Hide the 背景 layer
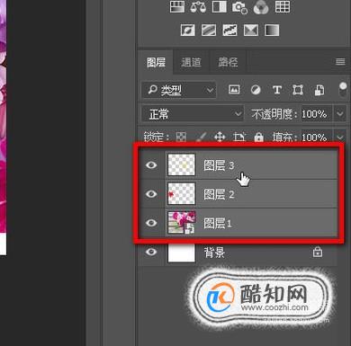The image size is (351, 346). click(x=151, y=252)
